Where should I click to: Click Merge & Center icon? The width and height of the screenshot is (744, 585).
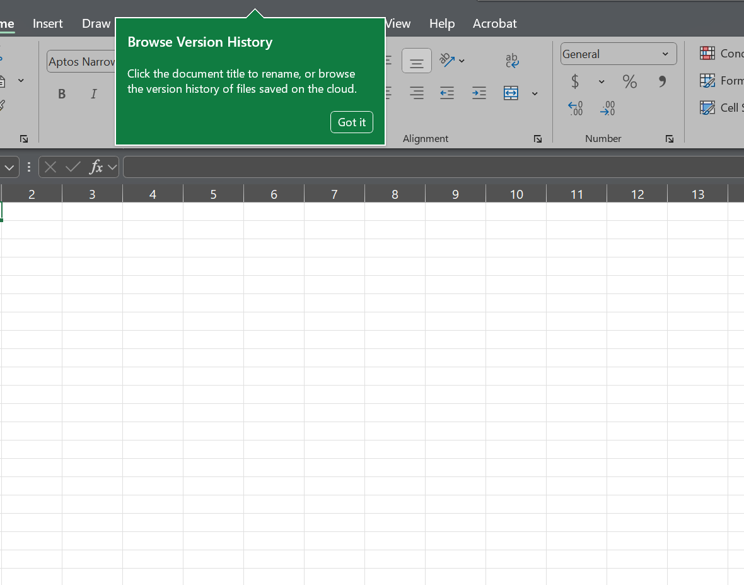point(511,93)
